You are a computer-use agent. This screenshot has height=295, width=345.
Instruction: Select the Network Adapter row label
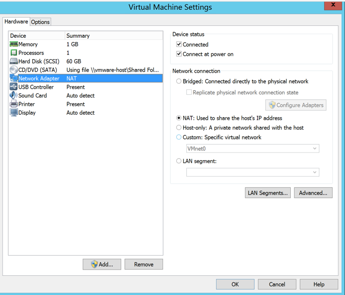(x=39, y=78)
